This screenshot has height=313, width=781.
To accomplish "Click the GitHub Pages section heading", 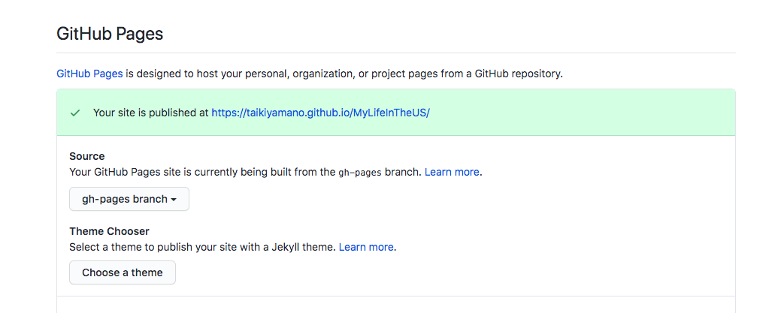I will (x=110, y=34).
